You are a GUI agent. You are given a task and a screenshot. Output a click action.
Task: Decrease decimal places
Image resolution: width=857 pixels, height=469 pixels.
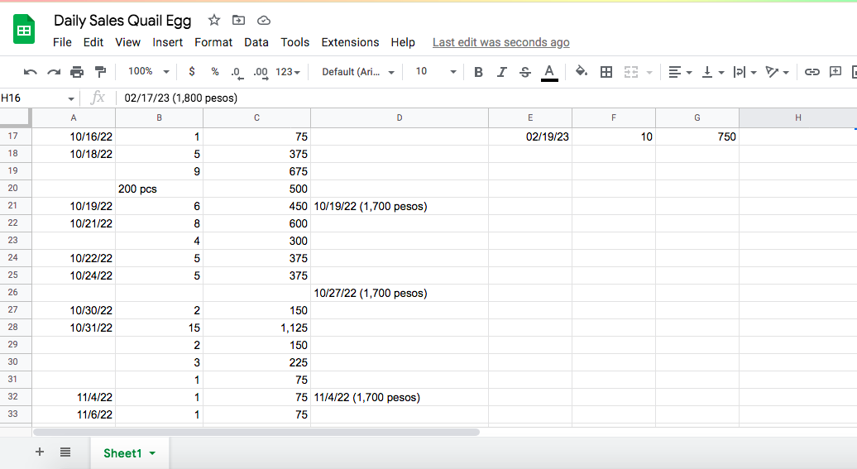click(236, 72)
